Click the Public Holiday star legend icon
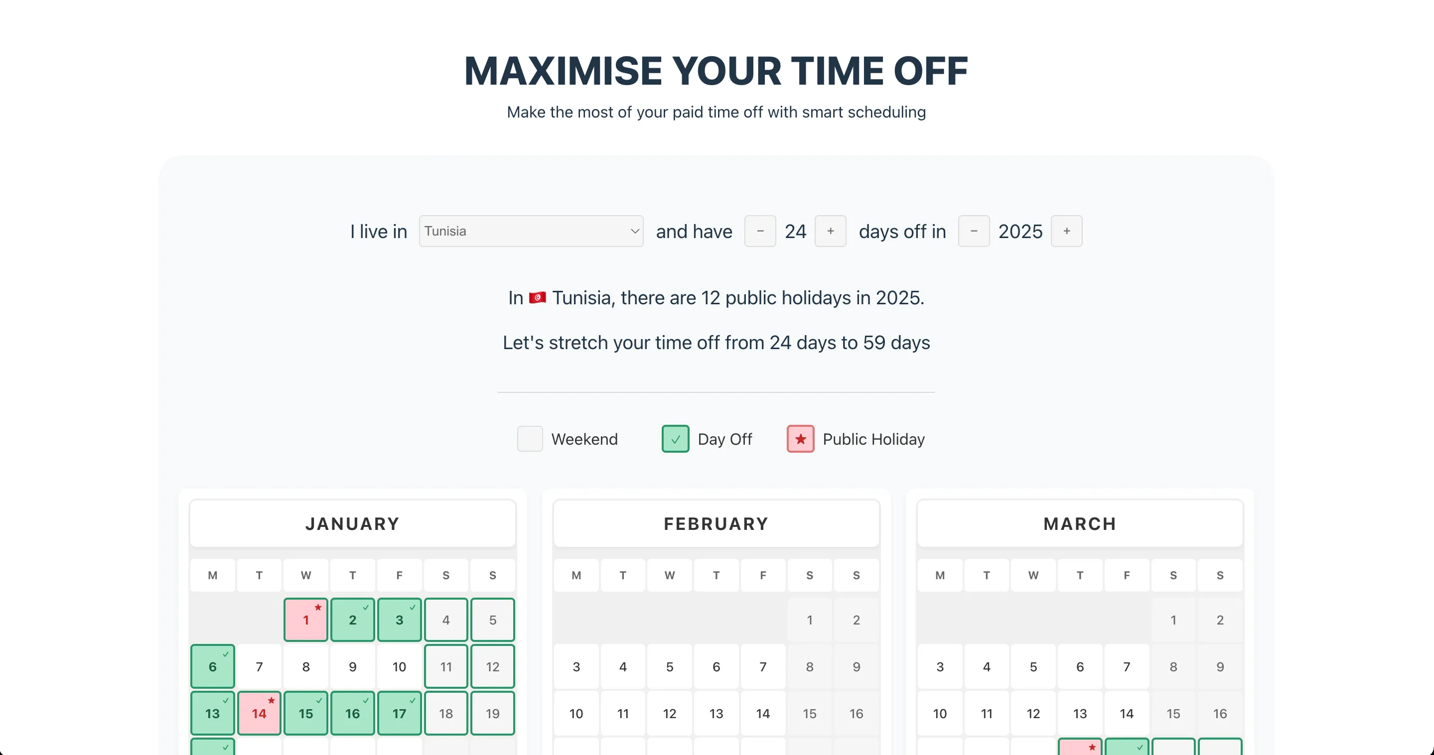The image size is (1434, 755). click(x=800, y=439)
